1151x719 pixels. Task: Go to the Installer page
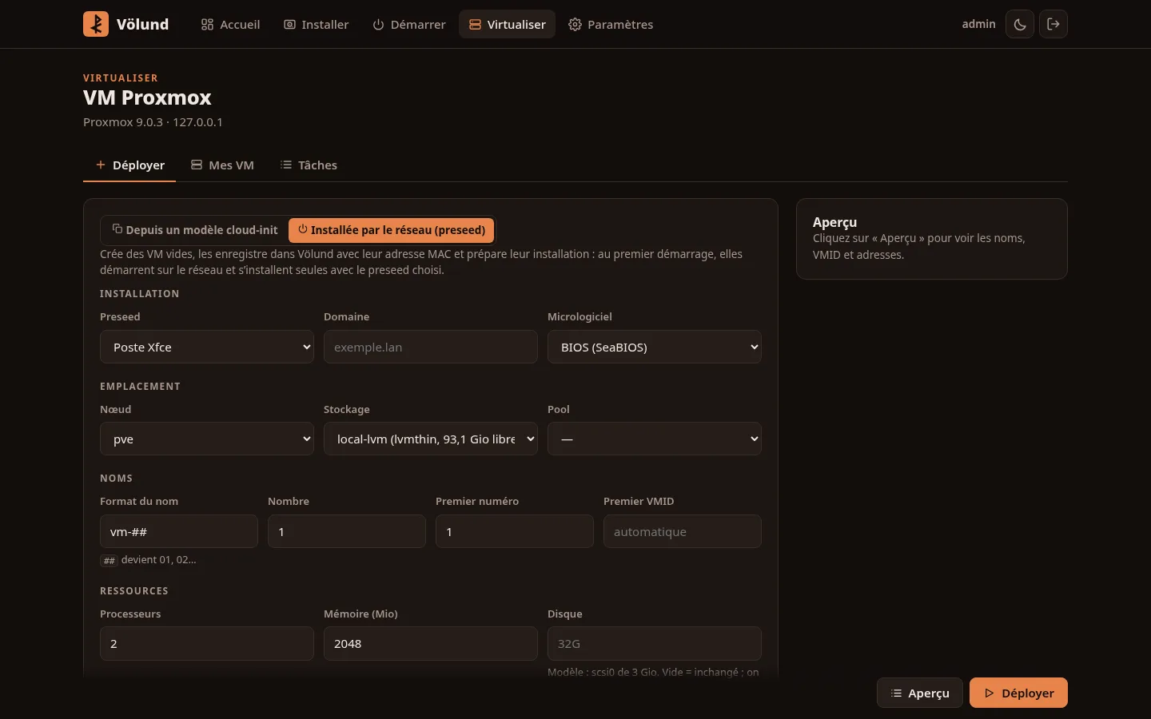pyautogui.click(x=317, y=25)
